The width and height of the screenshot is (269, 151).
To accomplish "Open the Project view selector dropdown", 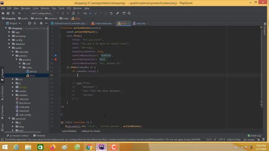I will pos(13,23).
